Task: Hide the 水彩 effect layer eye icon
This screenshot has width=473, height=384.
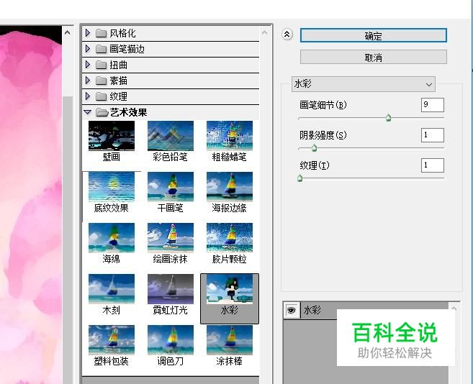Action: point(291,311)
